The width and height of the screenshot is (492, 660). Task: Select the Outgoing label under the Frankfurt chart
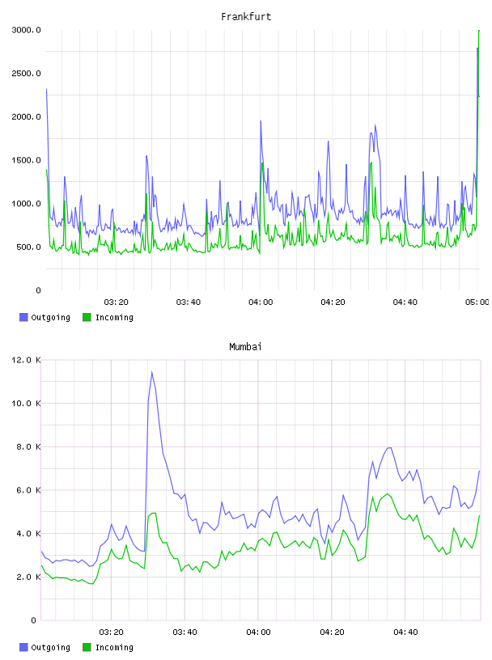point(50,317)
